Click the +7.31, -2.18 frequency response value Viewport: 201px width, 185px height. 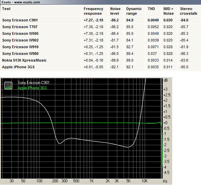(x=93, y=40)
